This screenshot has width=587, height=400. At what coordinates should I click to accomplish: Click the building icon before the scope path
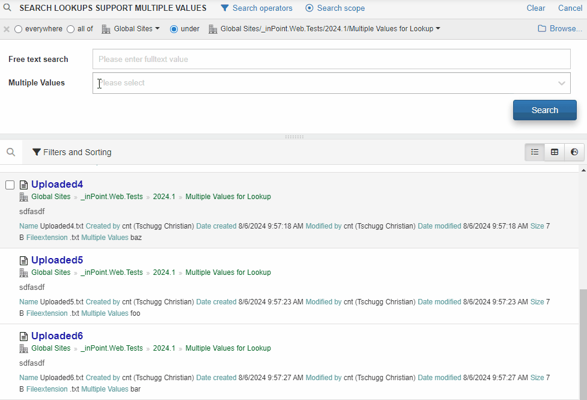pyautogui.click(x=213, y=29)
